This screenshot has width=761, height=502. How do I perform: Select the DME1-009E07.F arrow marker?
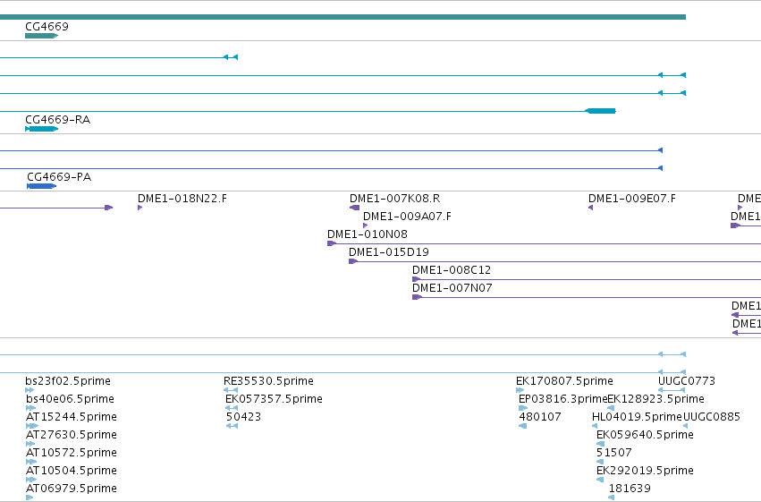[x=591, y=208]
